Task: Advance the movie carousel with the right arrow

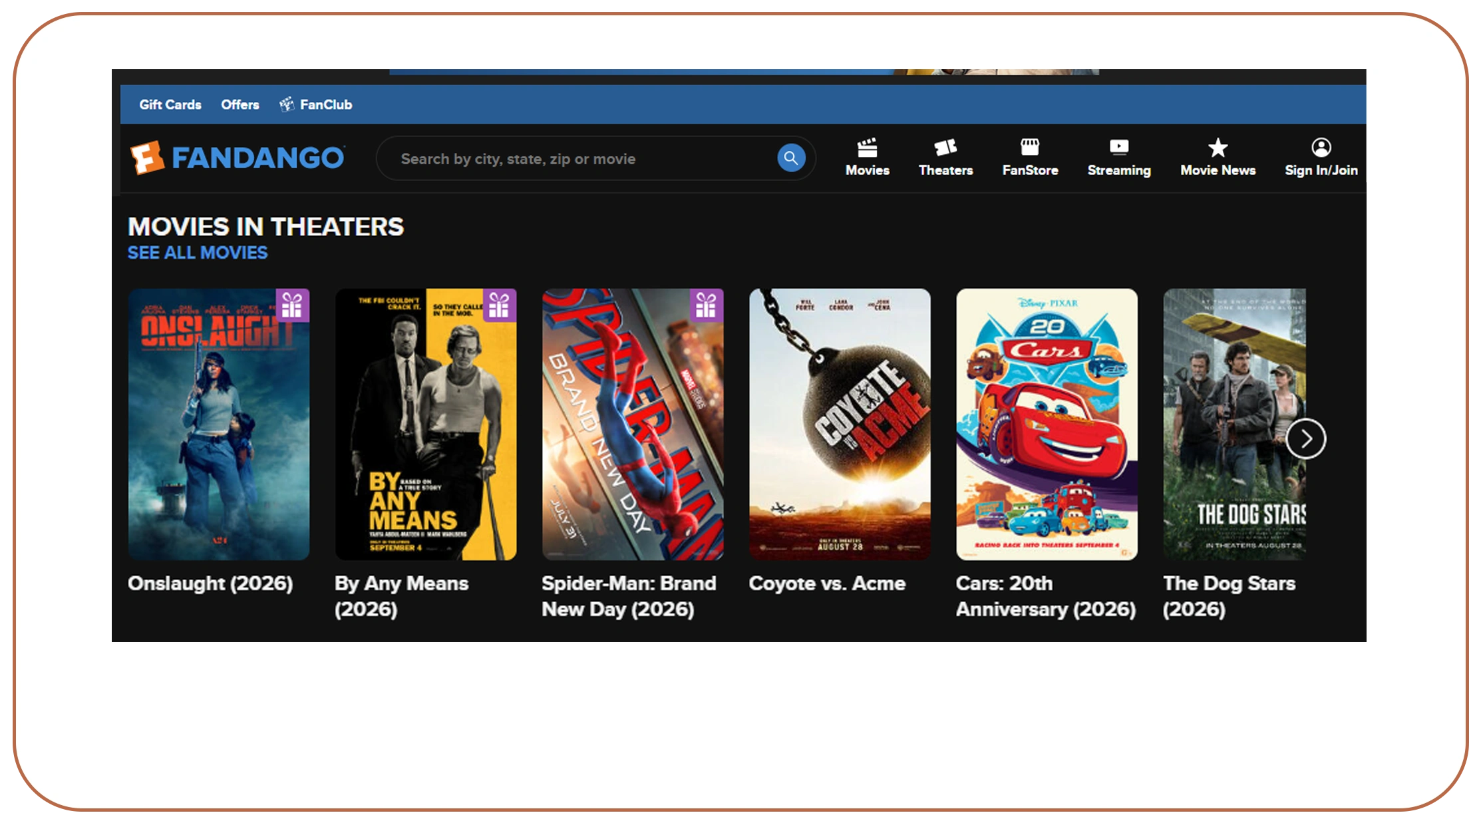Action: tap(1305, 439)
